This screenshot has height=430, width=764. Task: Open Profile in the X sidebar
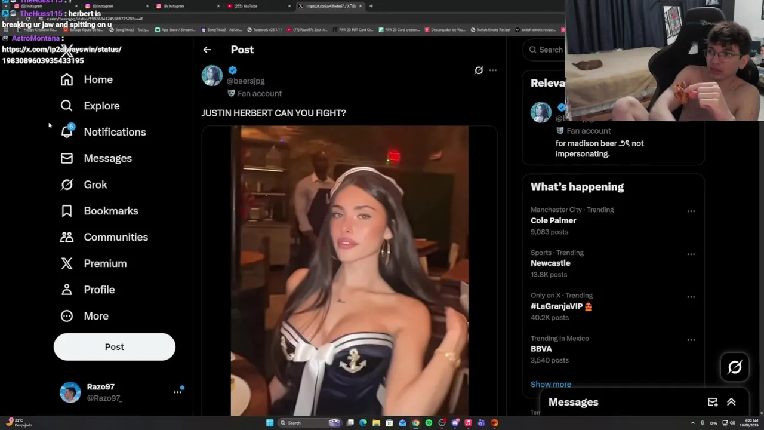(88, 290)
